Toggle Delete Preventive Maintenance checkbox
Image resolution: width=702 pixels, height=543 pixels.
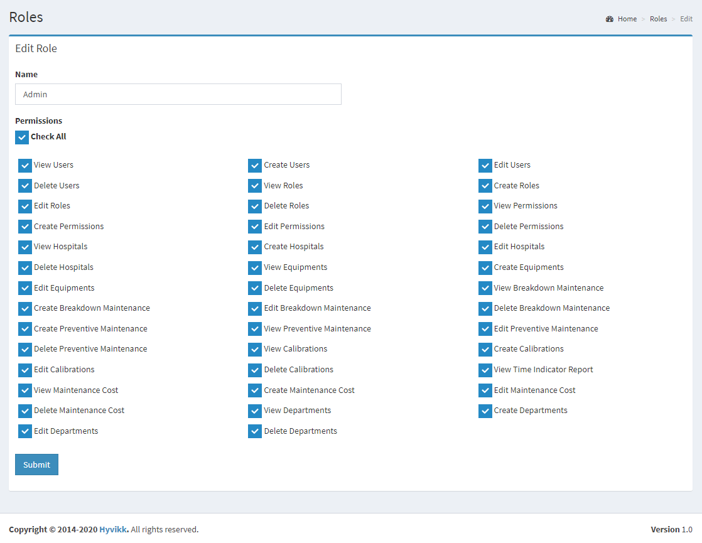click(25, 349)
